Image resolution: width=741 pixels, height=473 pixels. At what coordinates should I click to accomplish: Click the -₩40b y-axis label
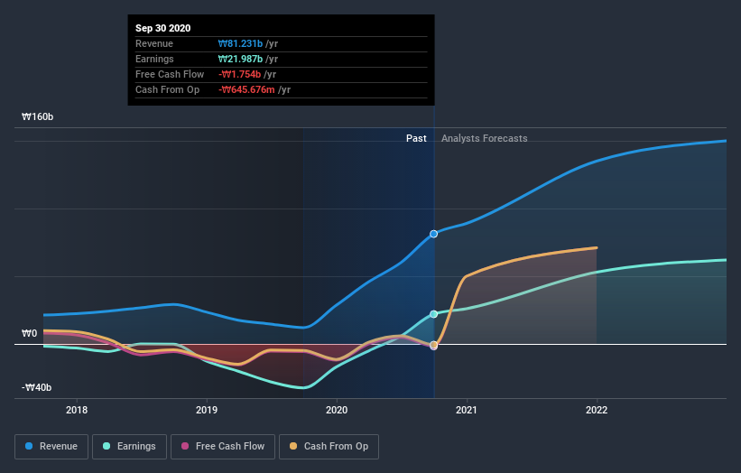tap(36, 387)
